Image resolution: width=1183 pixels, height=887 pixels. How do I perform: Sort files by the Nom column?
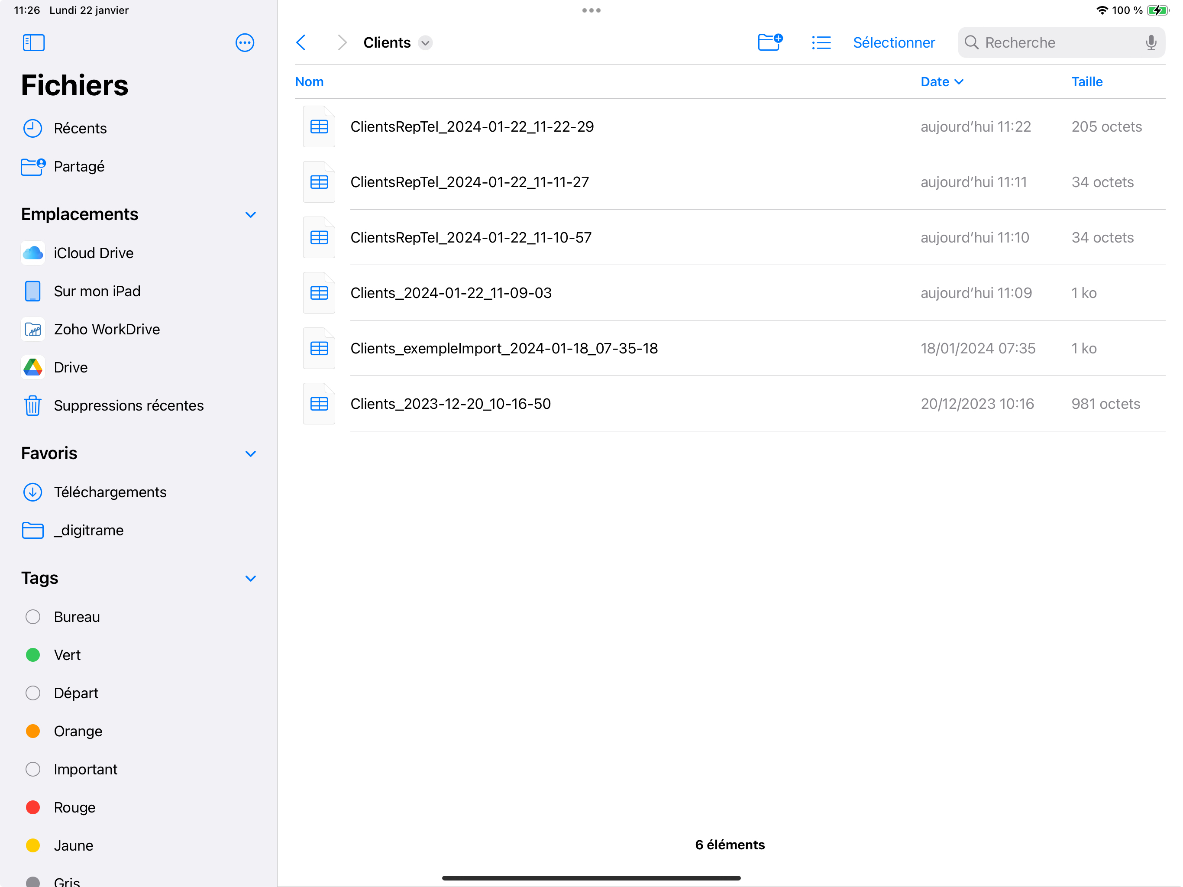coord(309,82)
